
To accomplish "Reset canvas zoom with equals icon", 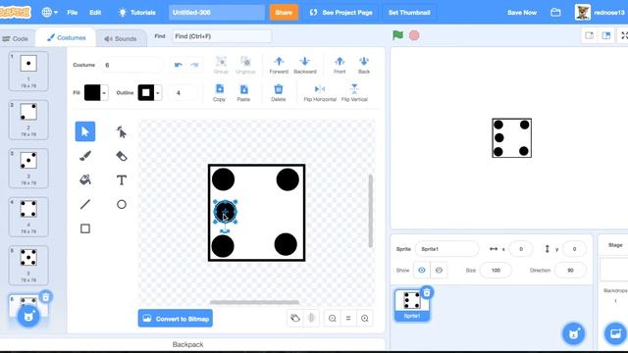I will 348,318.
